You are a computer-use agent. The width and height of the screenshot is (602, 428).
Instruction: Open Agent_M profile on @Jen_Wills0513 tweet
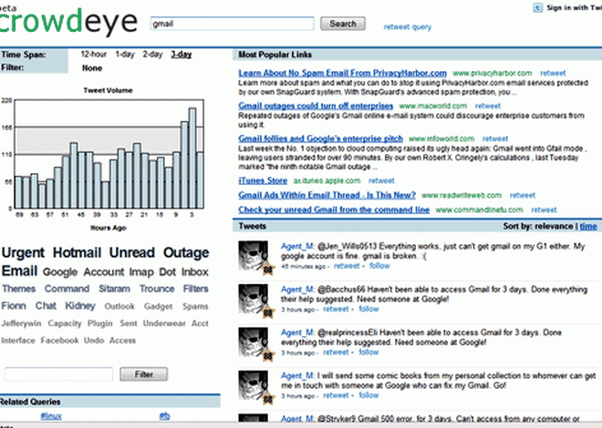pos(297,247)
